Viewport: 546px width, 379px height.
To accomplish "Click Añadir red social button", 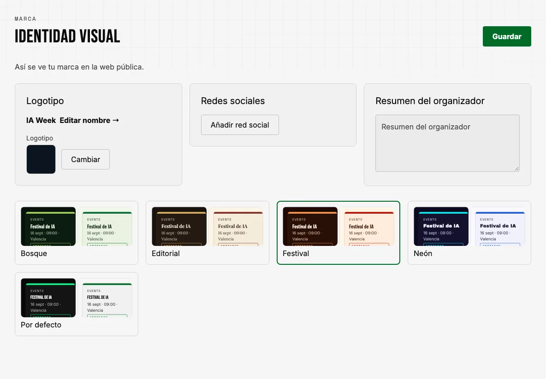I will pyautogui.click(x=240, y=125).
